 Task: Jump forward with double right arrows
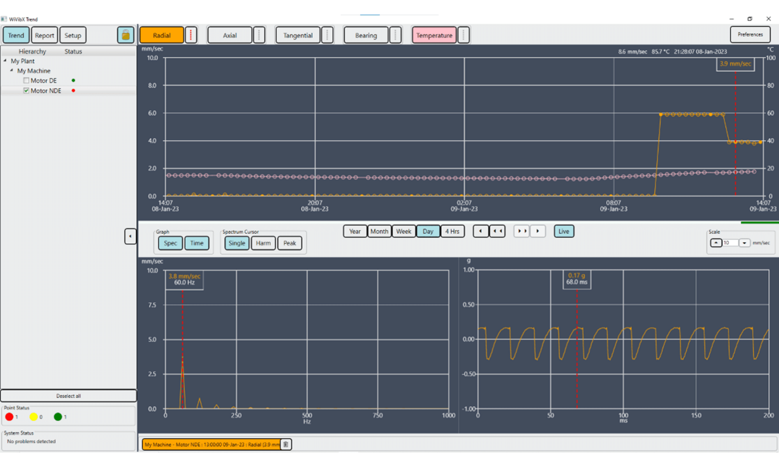click(522, 231)
